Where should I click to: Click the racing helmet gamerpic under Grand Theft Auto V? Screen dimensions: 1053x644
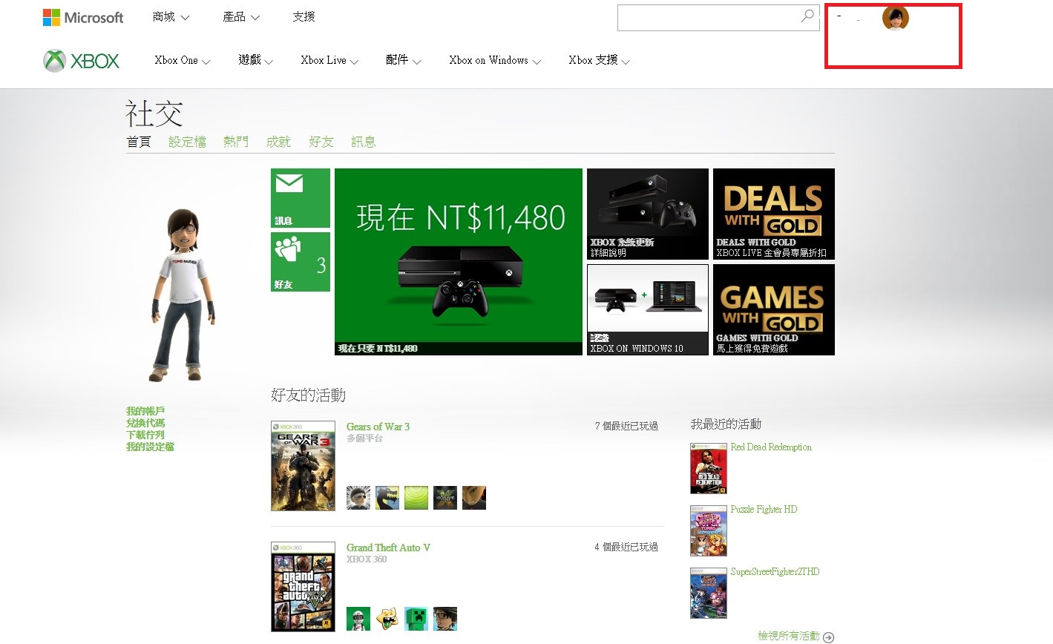click(358, 619)
